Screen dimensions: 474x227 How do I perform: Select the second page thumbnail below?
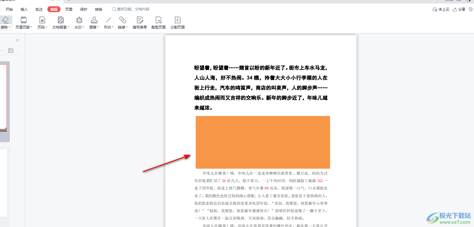point(3,183)
